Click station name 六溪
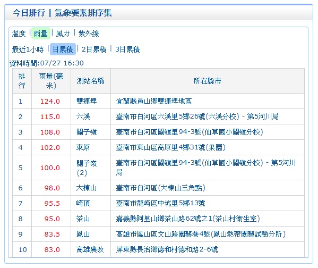The image size is (318, 268). pyautogui.click(x=83, y=116)
